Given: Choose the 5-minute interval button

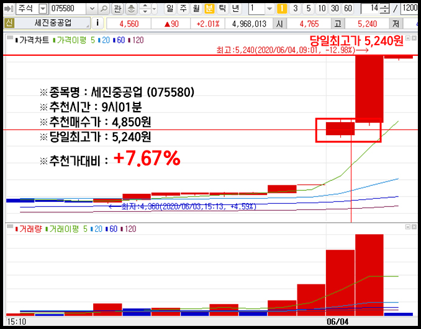Looking at the screenshot, I should point(309,9).
